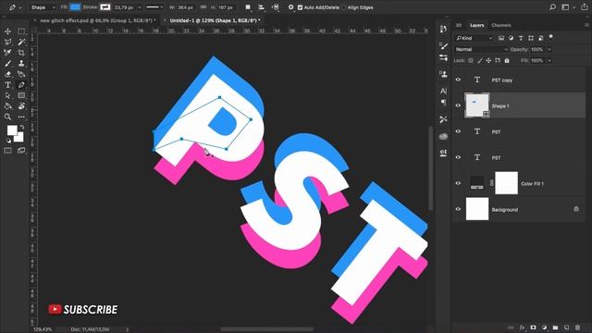Open the Normal blend mode dropdown

(x=481, y=49)
